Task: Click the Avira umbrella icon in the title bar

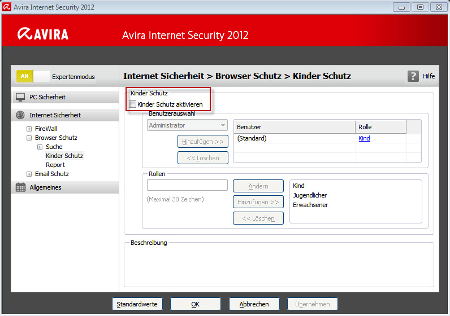Action: click(x=7, y=7)
